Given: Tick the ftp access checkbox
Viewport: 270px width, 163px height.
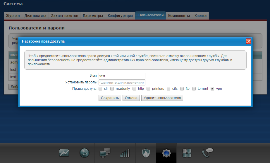Looking at the screenshot, I should pyautogui.click(x=182, y=89).
